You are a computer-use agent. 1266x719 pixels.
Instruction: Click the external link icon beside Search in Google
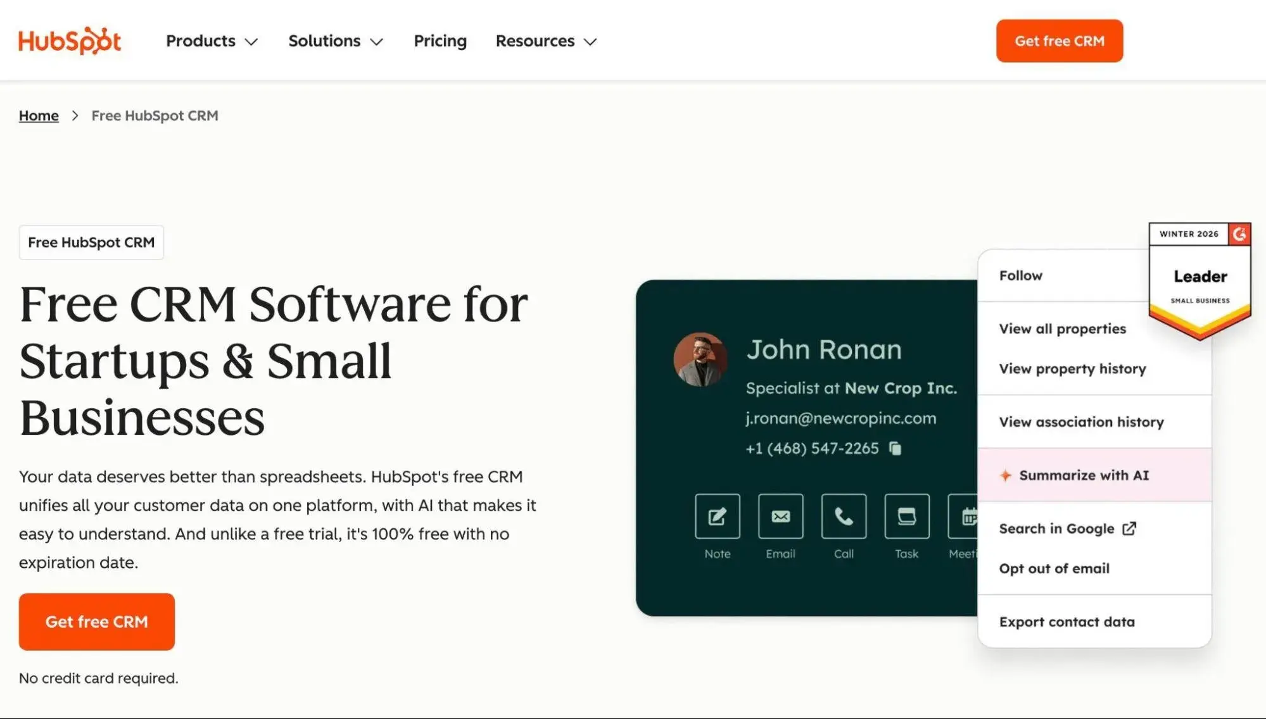coord(1129,528)
